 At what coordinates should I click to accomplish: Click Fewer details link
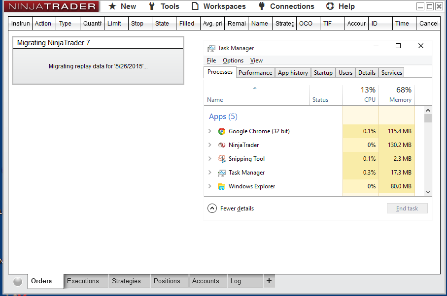[237, 208]
